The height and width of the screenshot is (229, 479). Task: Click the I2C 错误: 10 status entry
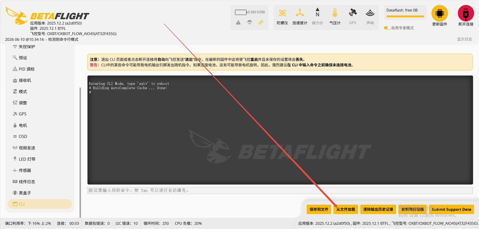pos(126,223)
